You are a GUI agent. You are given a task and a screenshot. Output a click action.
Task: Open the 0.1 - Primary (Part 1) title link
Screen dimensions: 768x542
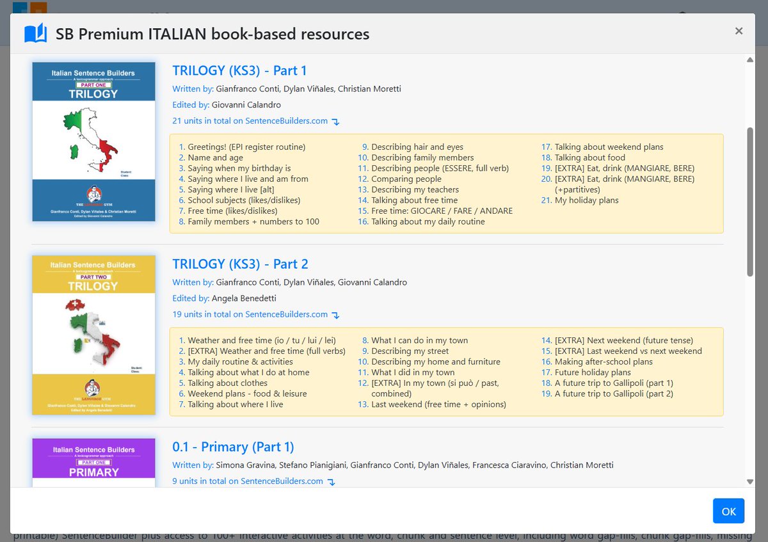coord(233,447)
